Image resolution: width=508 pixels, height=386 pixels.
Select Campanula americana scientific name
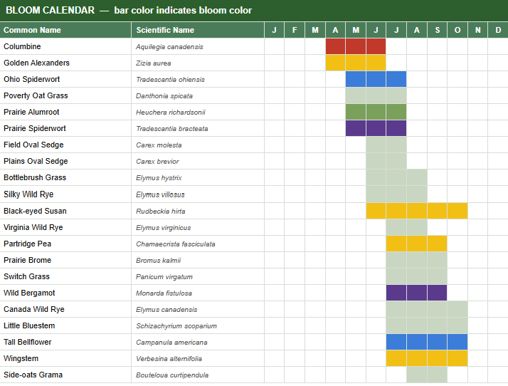(171, 343)
